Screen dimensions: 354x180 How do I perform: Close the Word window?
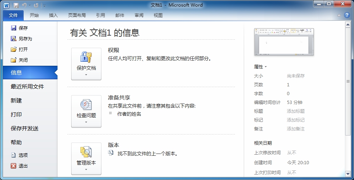coord(343,3)
